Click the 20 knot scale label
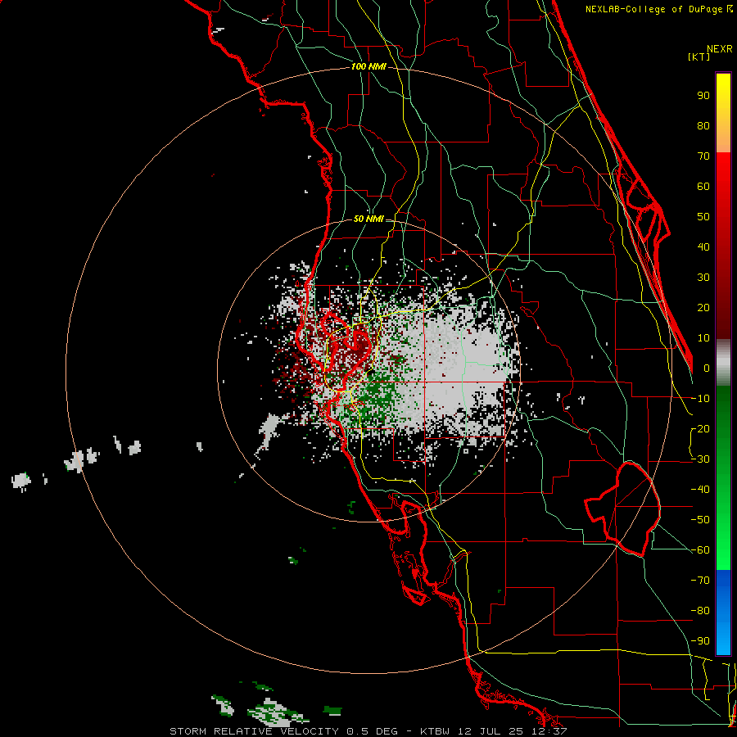Image resolution: width=737 pixels, height=737 pixels. tap(703, 308)
